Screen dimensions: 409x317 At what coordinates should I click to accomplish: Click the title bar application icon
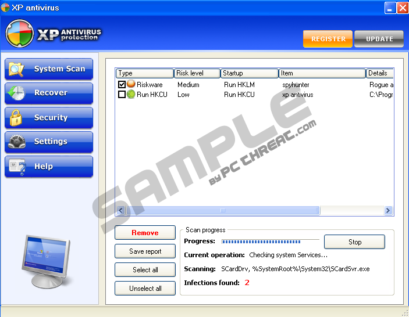tap(5, 8)
